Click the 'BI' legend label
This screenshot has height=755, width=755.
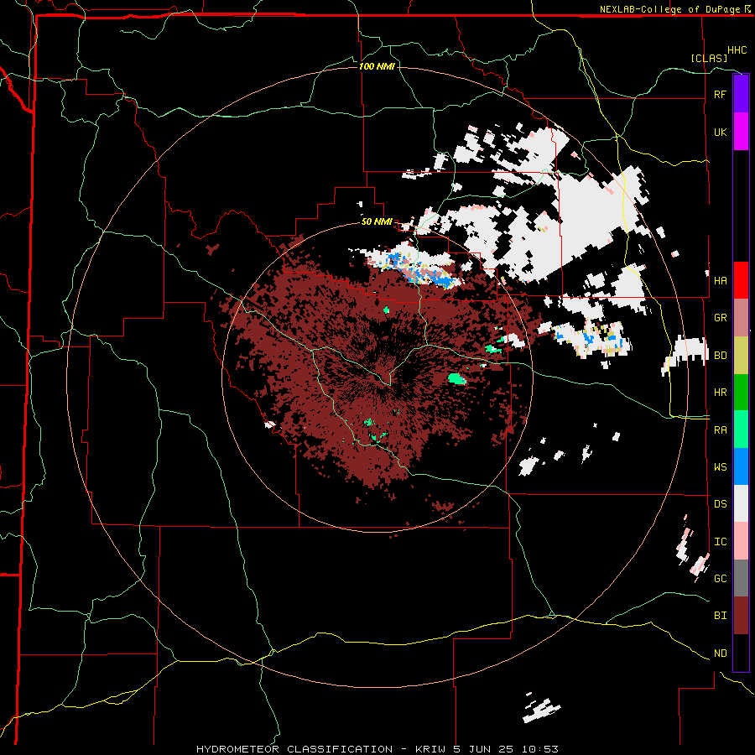(x=720, y=616)
